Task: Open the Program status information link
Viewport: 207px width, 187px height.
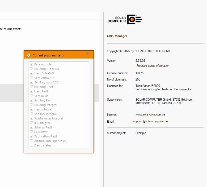Action: coord(153,66)
